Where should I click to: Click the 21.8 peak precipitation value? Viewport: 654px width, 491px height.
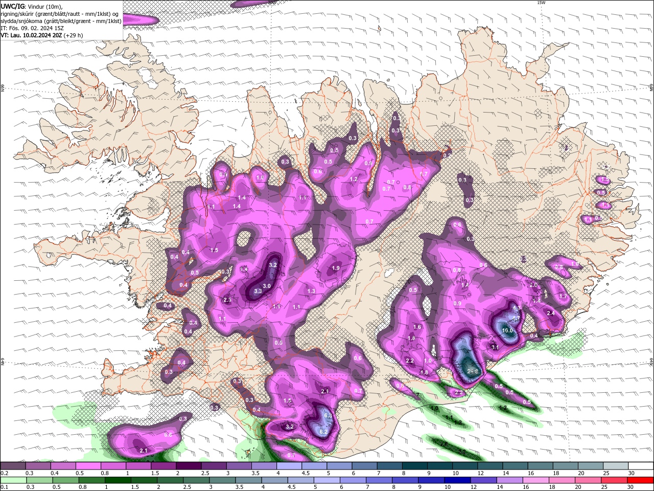(x=472, y=371)
